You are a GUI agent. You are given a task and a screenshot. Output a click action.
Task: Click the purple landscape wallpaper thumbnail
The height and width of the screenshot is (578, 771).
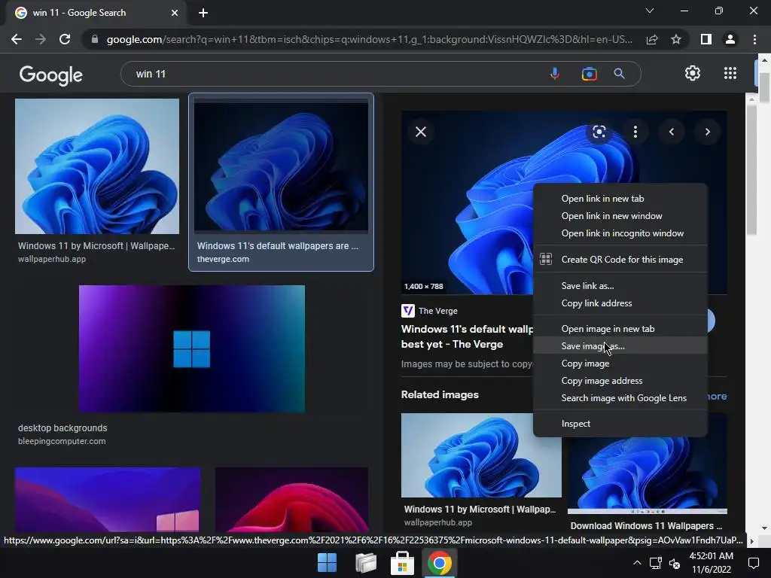(108, 500)
